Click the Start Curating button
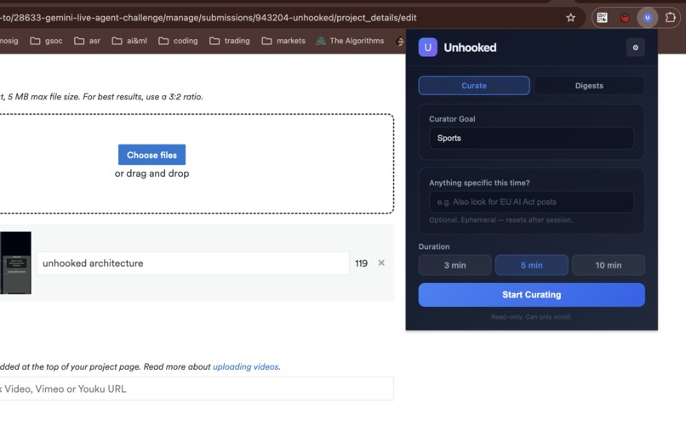Screen dimensions: 686x425 (x=532, y=295)
